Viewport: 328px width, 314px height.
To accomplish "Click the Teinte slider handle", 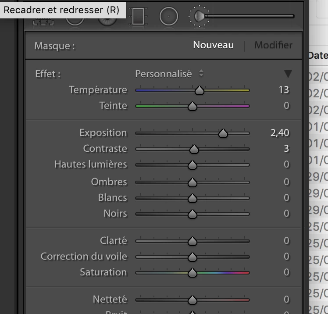I will click(x=192, y=106).
